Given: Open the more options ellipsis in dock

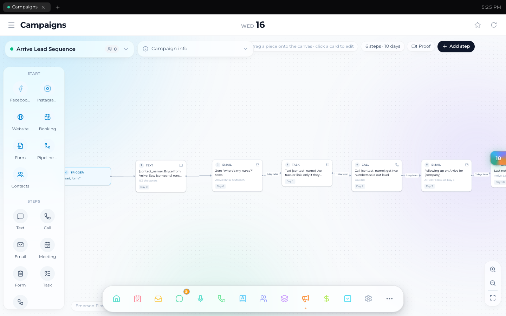Looking at the screenshot, I should coord(389,299).
